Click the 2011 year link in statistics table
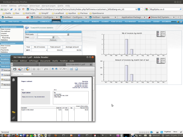 pyautogui.click(x=28, y=50)
